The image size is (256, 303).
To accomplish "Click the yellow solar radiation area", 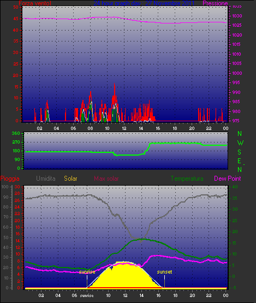I will point(124,276).
